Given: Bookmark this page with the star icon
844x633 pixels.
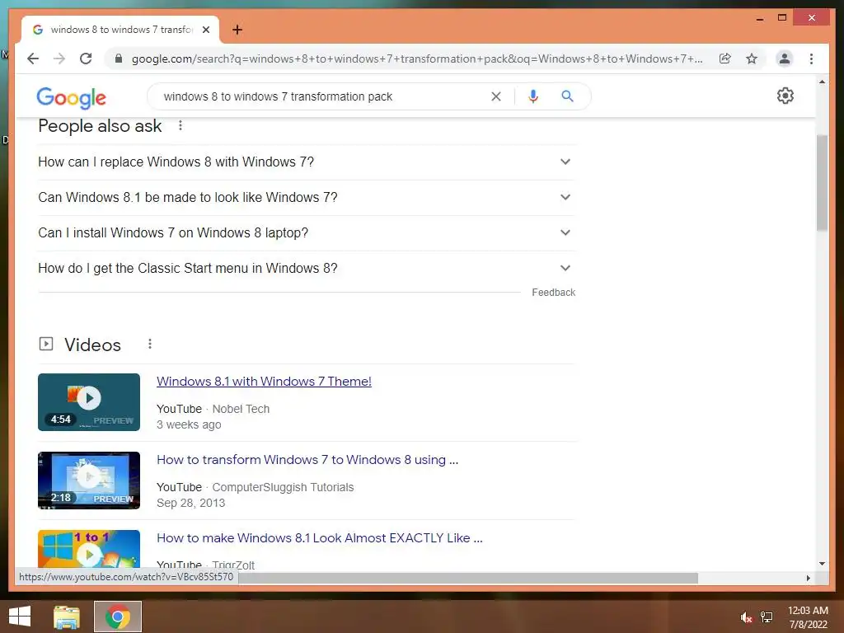Looking at the screenshot, I should (752, 59).
